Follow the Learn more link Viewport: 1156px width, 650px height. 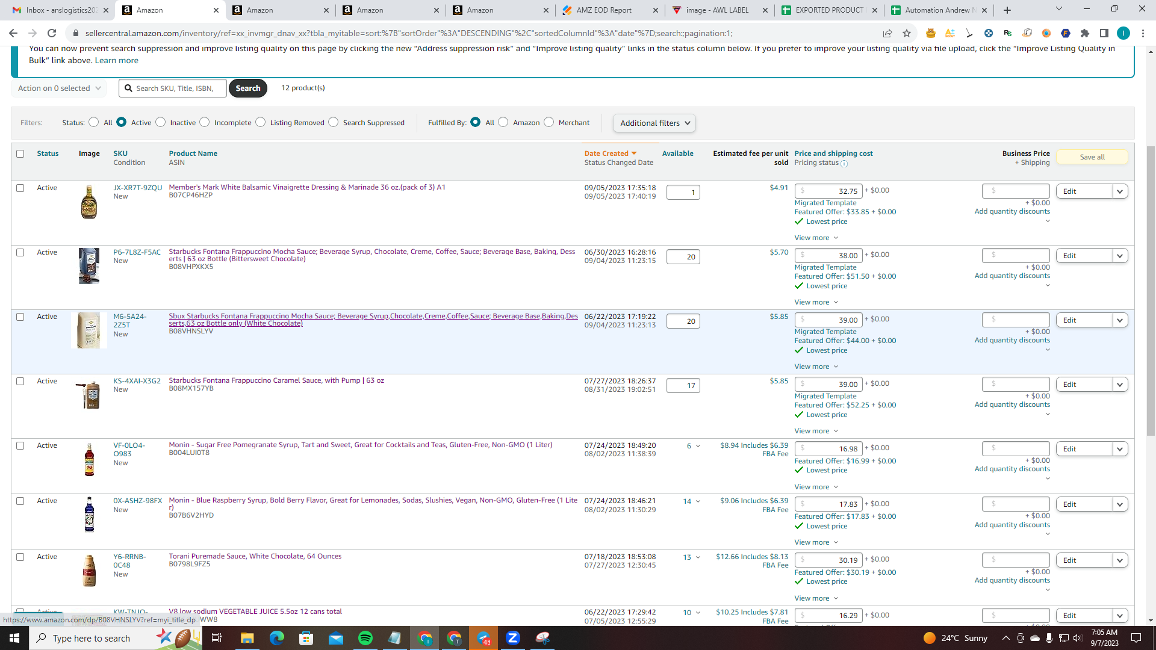tap(117, 60)
